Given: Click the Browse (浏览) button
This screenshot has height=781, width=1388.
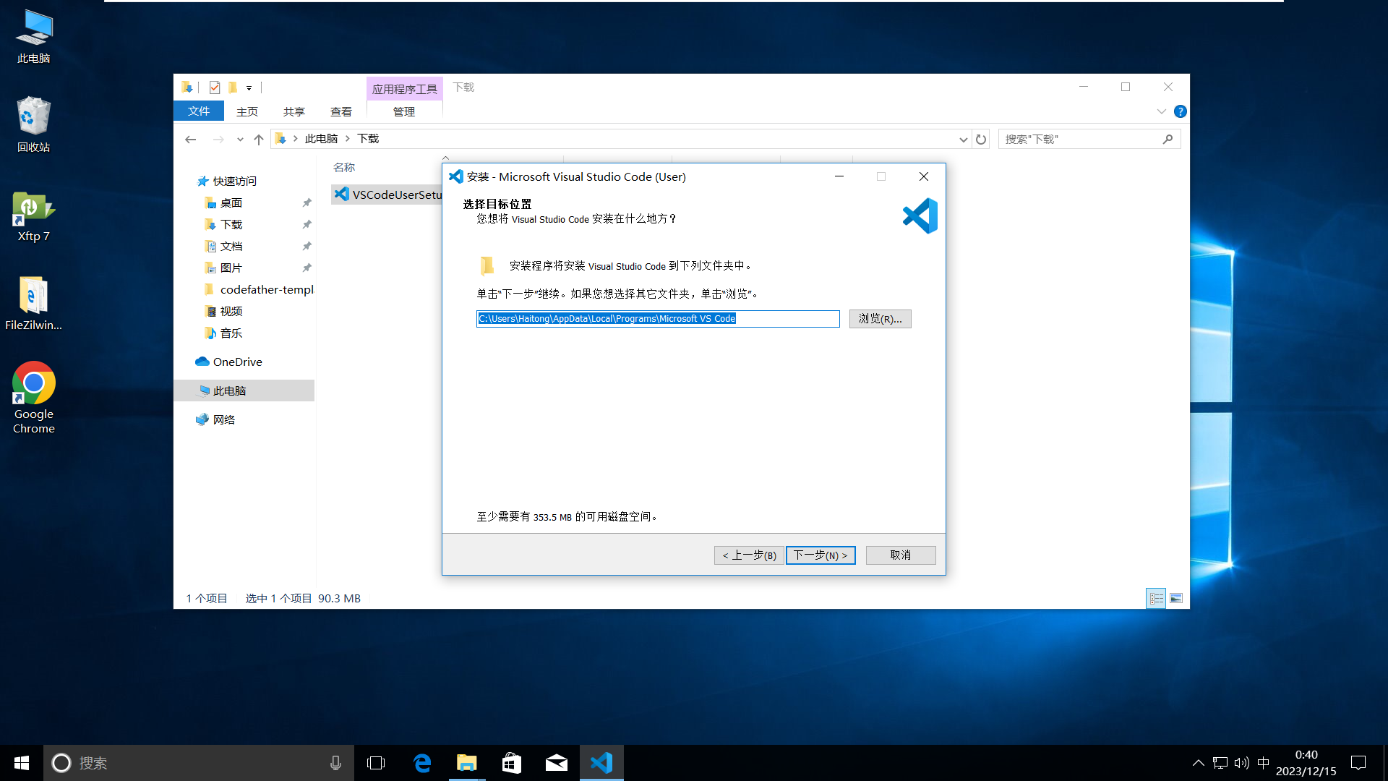Looking at the screenshot, I should (880, 319).
